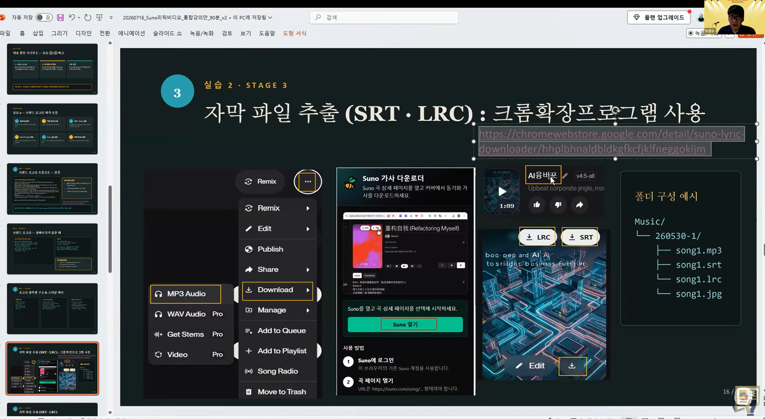Toggle the recording button in ribbon corner
This screenshot has height=419, width=765.
tap(703, 33)
